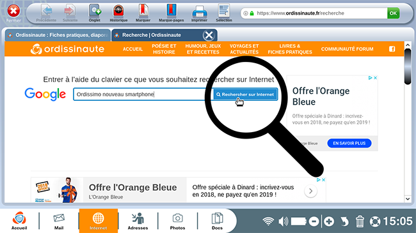This screenshot has width=416, height=233.
Task: Click bottom banner AdChoices icon
Action: point(319,180)
